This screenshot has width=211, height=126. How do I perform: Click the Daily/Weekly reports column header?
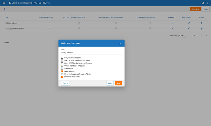pyautogui.click(x=46, y=17)
